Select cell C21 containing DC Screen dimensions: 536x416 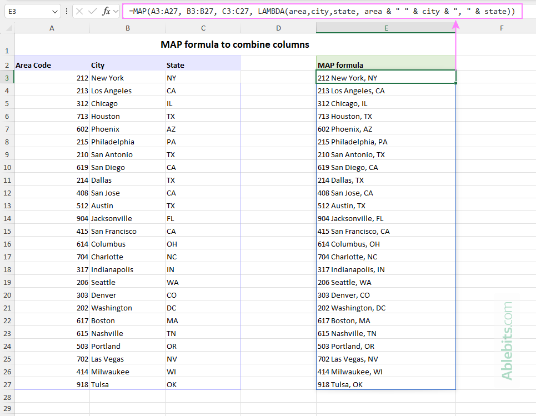[203, 308]
